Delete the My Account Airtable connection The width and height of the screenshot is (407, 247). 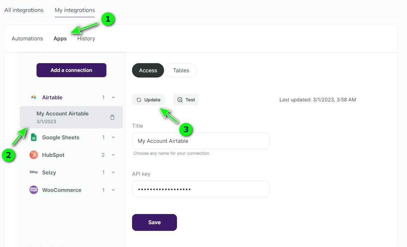point(112,117)
